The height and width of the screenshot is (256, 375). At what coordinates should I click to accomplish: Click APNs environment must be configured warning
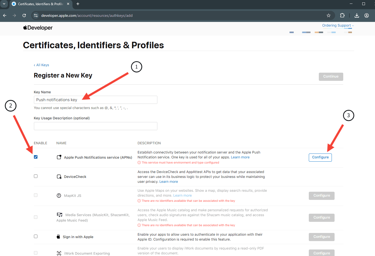pos(178,163)
